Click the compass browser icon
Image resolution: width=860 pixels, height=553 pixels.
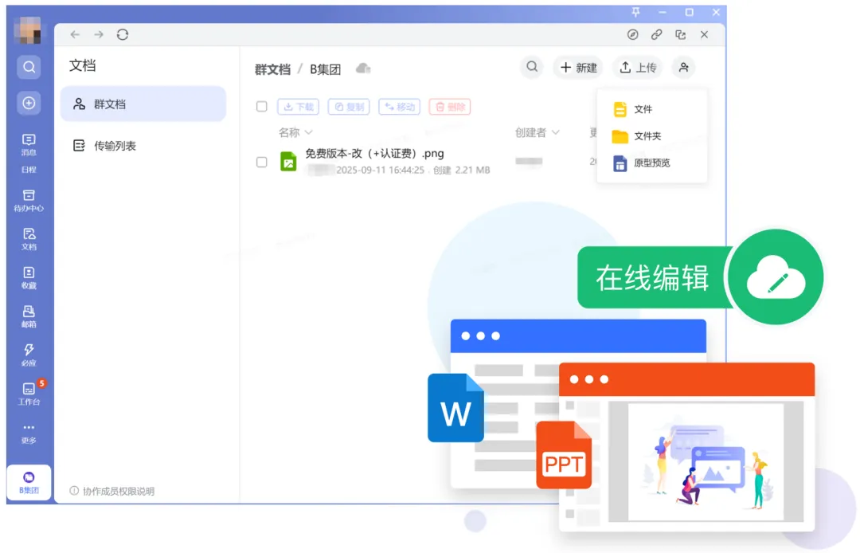pos(632,34)
